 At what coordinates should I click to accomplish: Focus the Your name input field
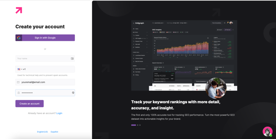[x=43, y=58]
